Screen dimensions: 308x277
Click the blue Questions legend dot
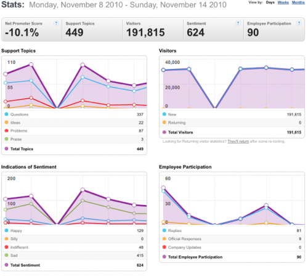pyautogui.click(x=6, y=114)
